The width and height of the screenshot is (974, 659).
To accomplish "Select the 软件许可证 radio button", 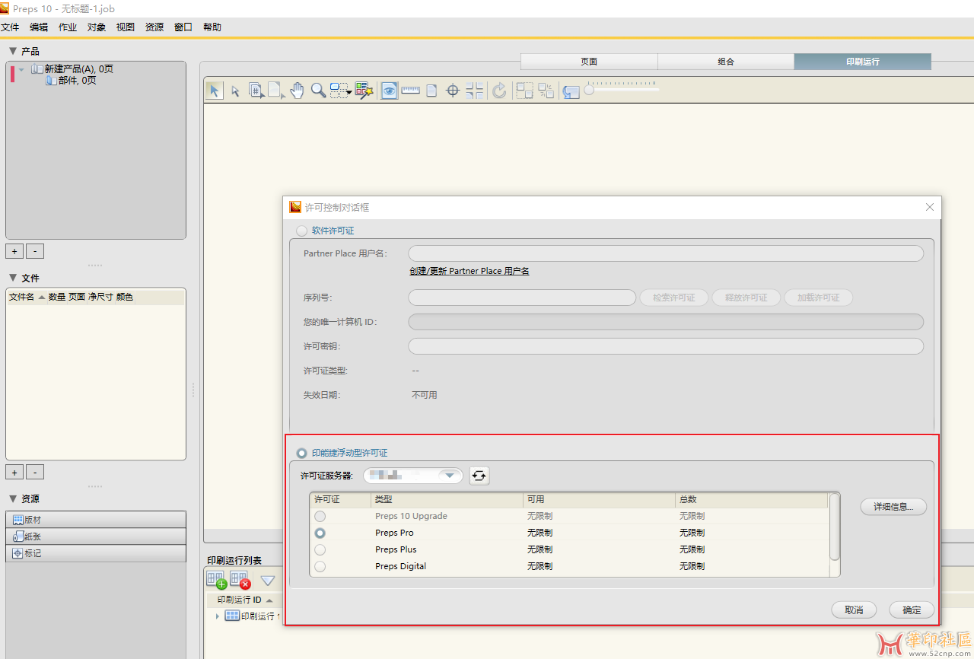I will (302, 231).
